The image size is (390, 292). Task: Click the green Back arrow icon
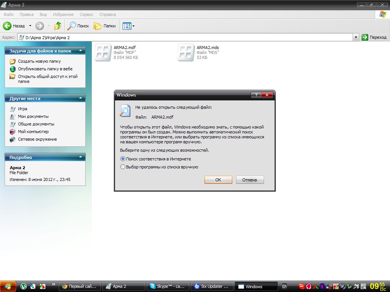(x=7, y=26)
